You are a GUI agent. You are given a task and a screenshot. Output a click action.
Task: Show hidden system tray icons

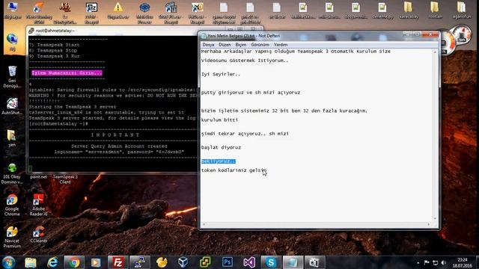click(x=418, y=262)
